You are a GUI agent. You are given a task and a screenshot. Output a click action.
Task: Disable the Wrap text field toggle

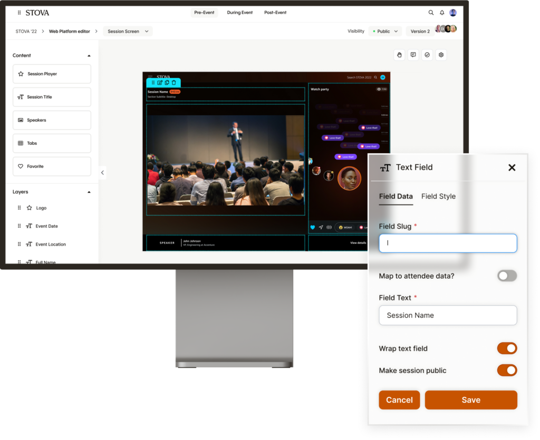coord(507,348)
